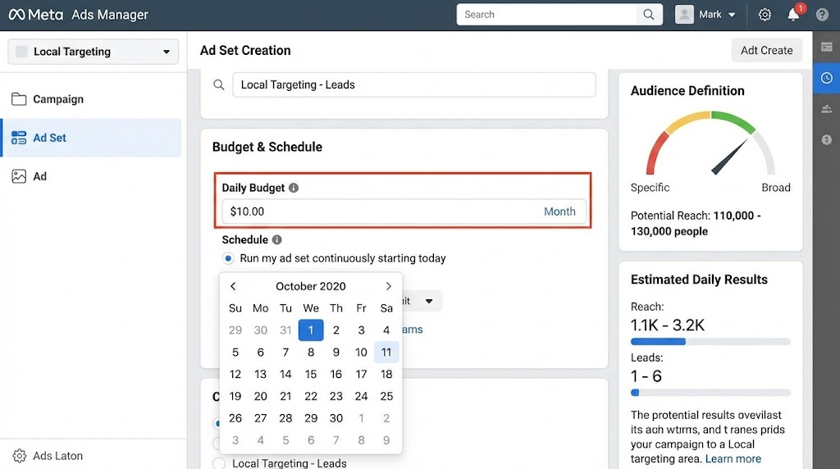Click the Potential Reach 110,000 - 130,000 text

pos(696,223)
